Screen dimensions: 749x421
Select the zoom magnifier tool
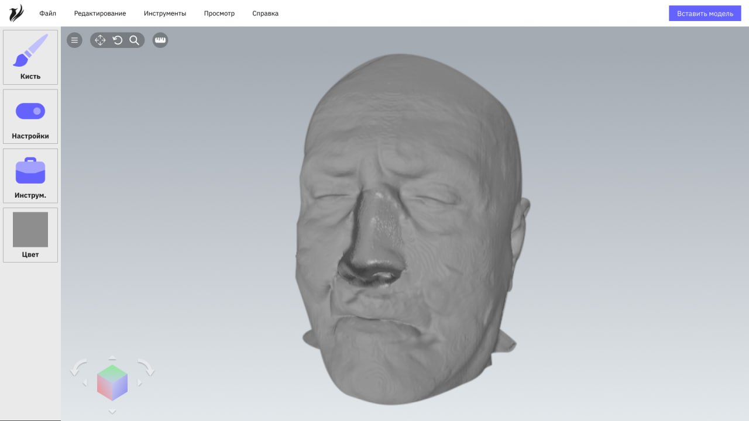click(134, 40)
